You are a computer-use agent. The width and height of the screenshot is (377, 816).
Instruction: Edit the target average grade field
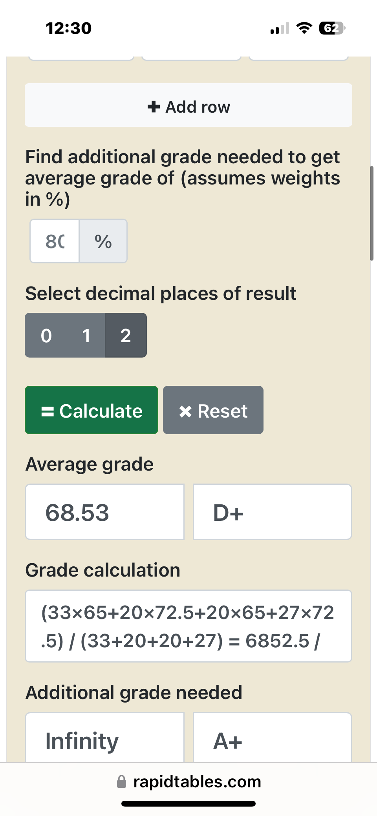pos(55,241)
